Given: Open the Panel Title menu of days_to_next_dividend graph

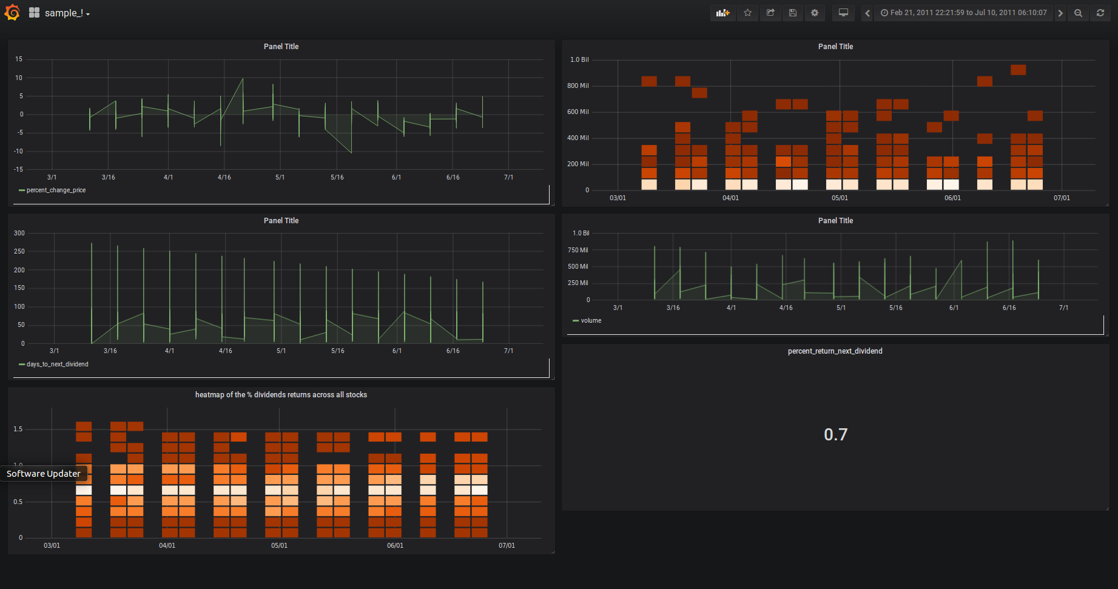Looking at the screenshot, I should (x=281, y=221).
